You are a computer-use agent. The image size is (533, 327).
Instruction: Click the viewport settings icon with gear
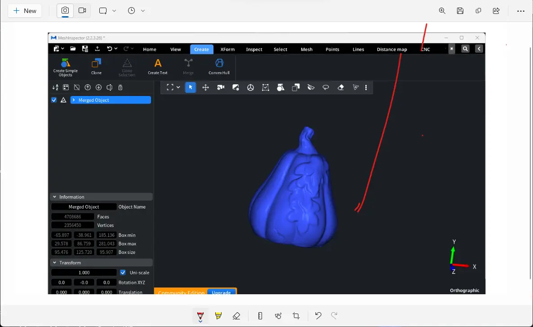235,87
